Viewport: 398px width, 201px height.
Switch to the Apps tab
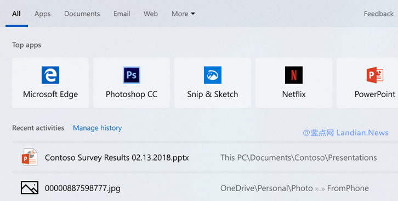click(42, 14)
